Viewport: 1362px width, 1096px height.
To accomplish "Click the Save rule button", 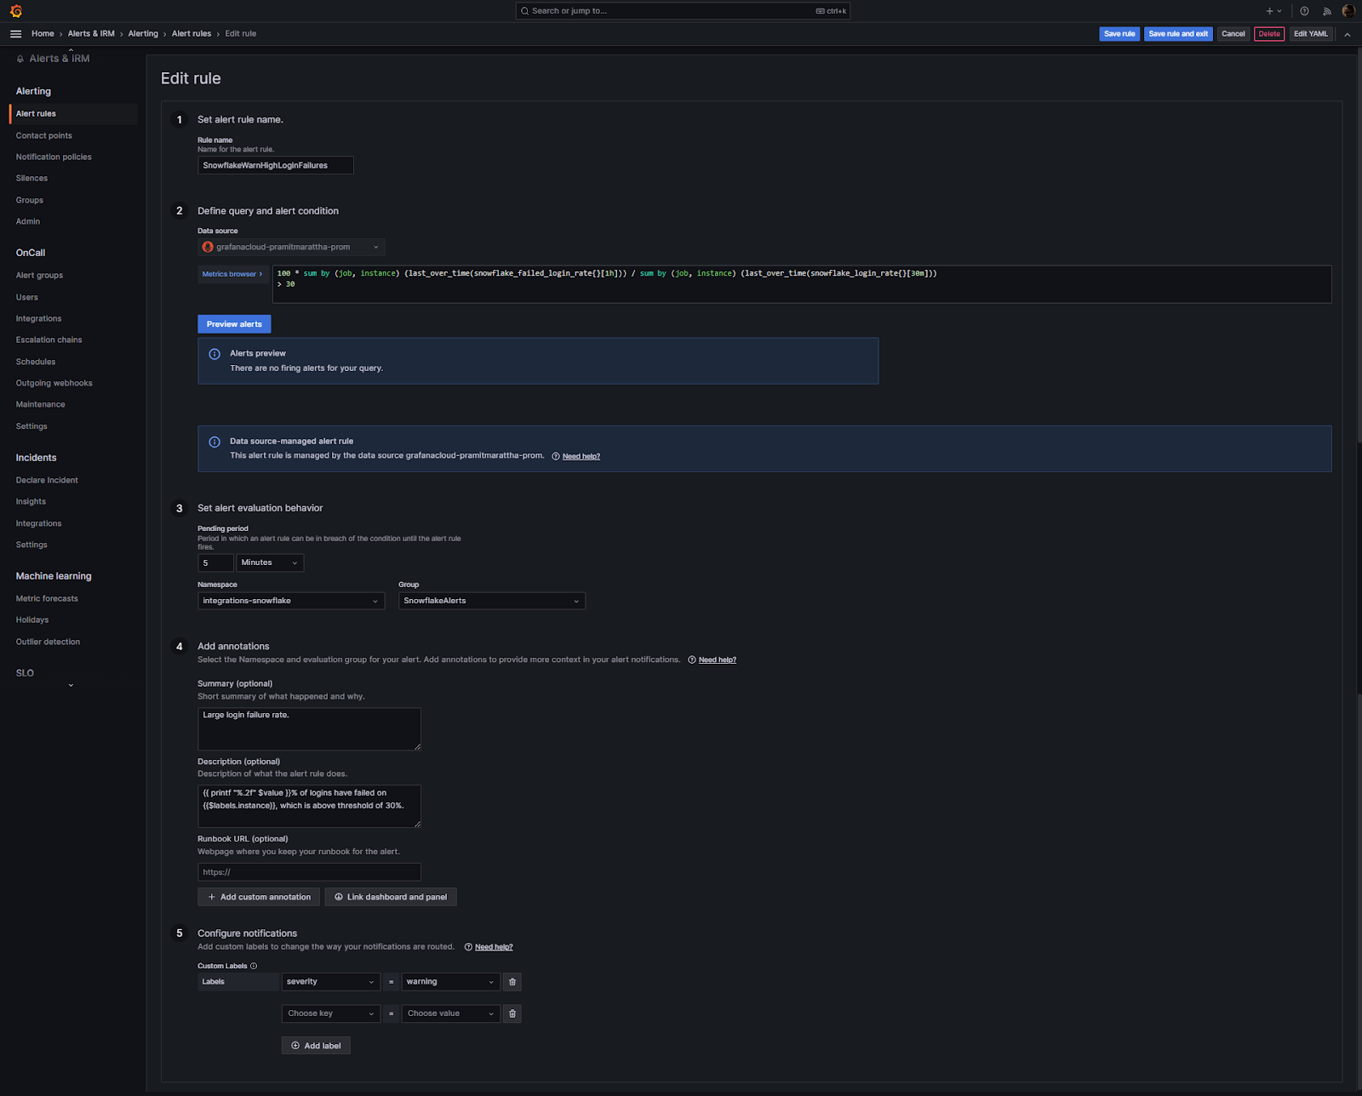I will pyautogui.click(x=1119, y=34).
